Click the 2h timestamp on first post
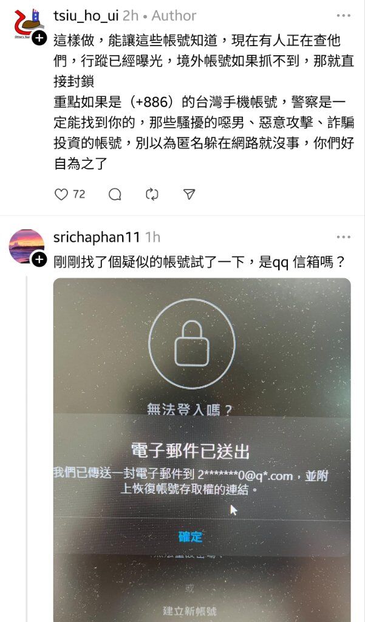Viewport: 365px width, 622px height. [131, 16]
